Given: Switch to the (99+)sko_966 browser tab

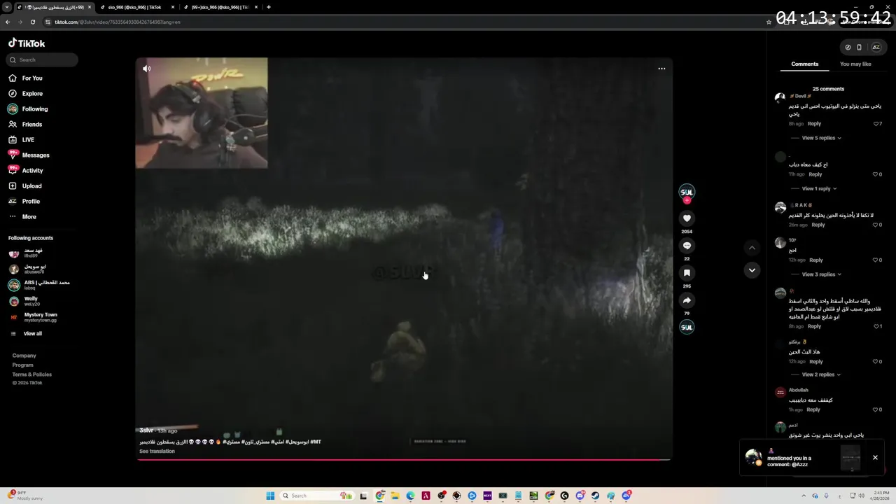Looking at the screenshot, I should [219, 7].
